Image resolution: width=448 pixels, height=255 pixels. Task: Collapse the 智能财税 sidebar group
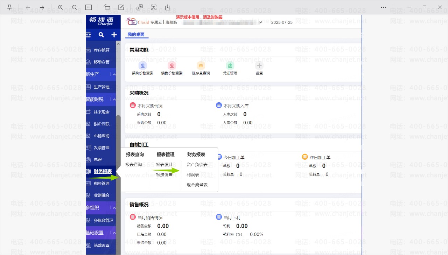114,99
